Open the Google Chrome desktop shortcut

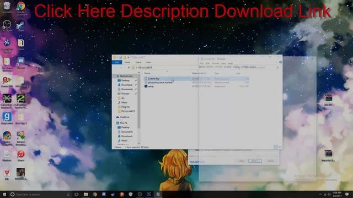pyautogui.click(x=21, y=8)
